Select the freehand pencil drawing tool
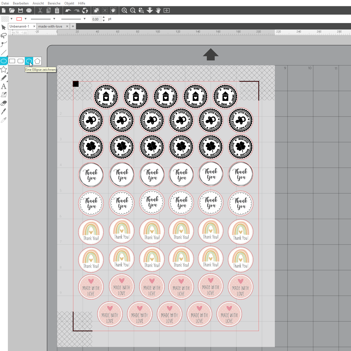The image size is (351, 351). click(4, 78)
